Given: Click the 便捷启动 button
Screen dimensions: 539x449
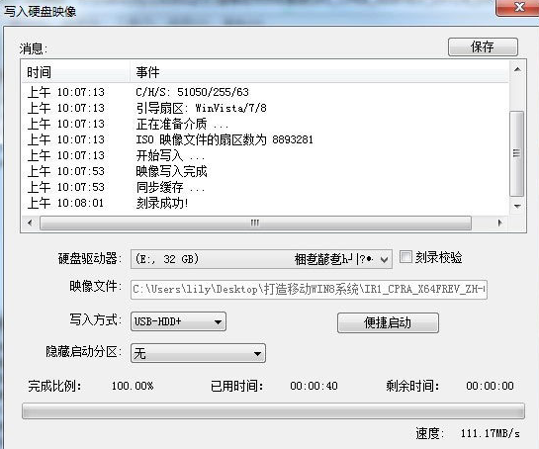Looking at the screenshot, I should pyautogui.click(x=388, y=322).
